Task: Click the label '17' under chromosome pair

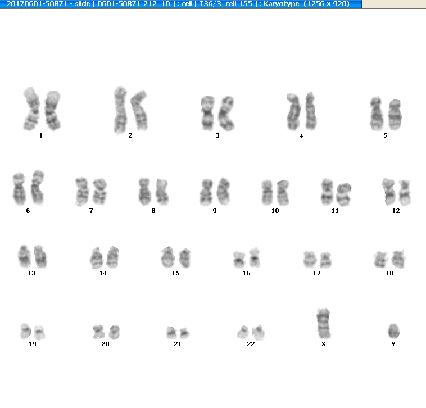Action: point(317,273)
